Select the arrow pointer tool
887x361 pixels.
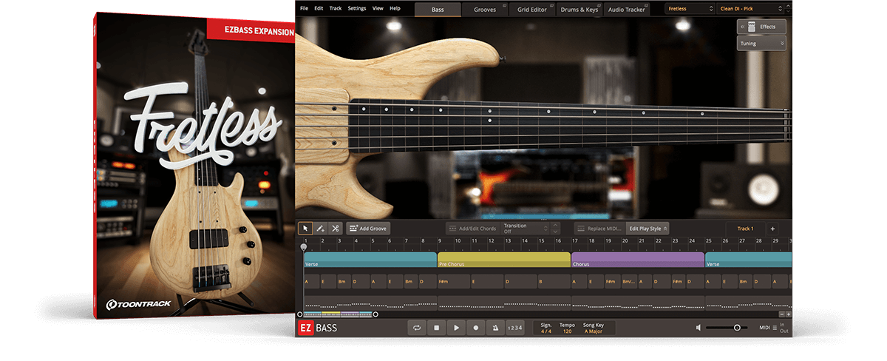305,229
